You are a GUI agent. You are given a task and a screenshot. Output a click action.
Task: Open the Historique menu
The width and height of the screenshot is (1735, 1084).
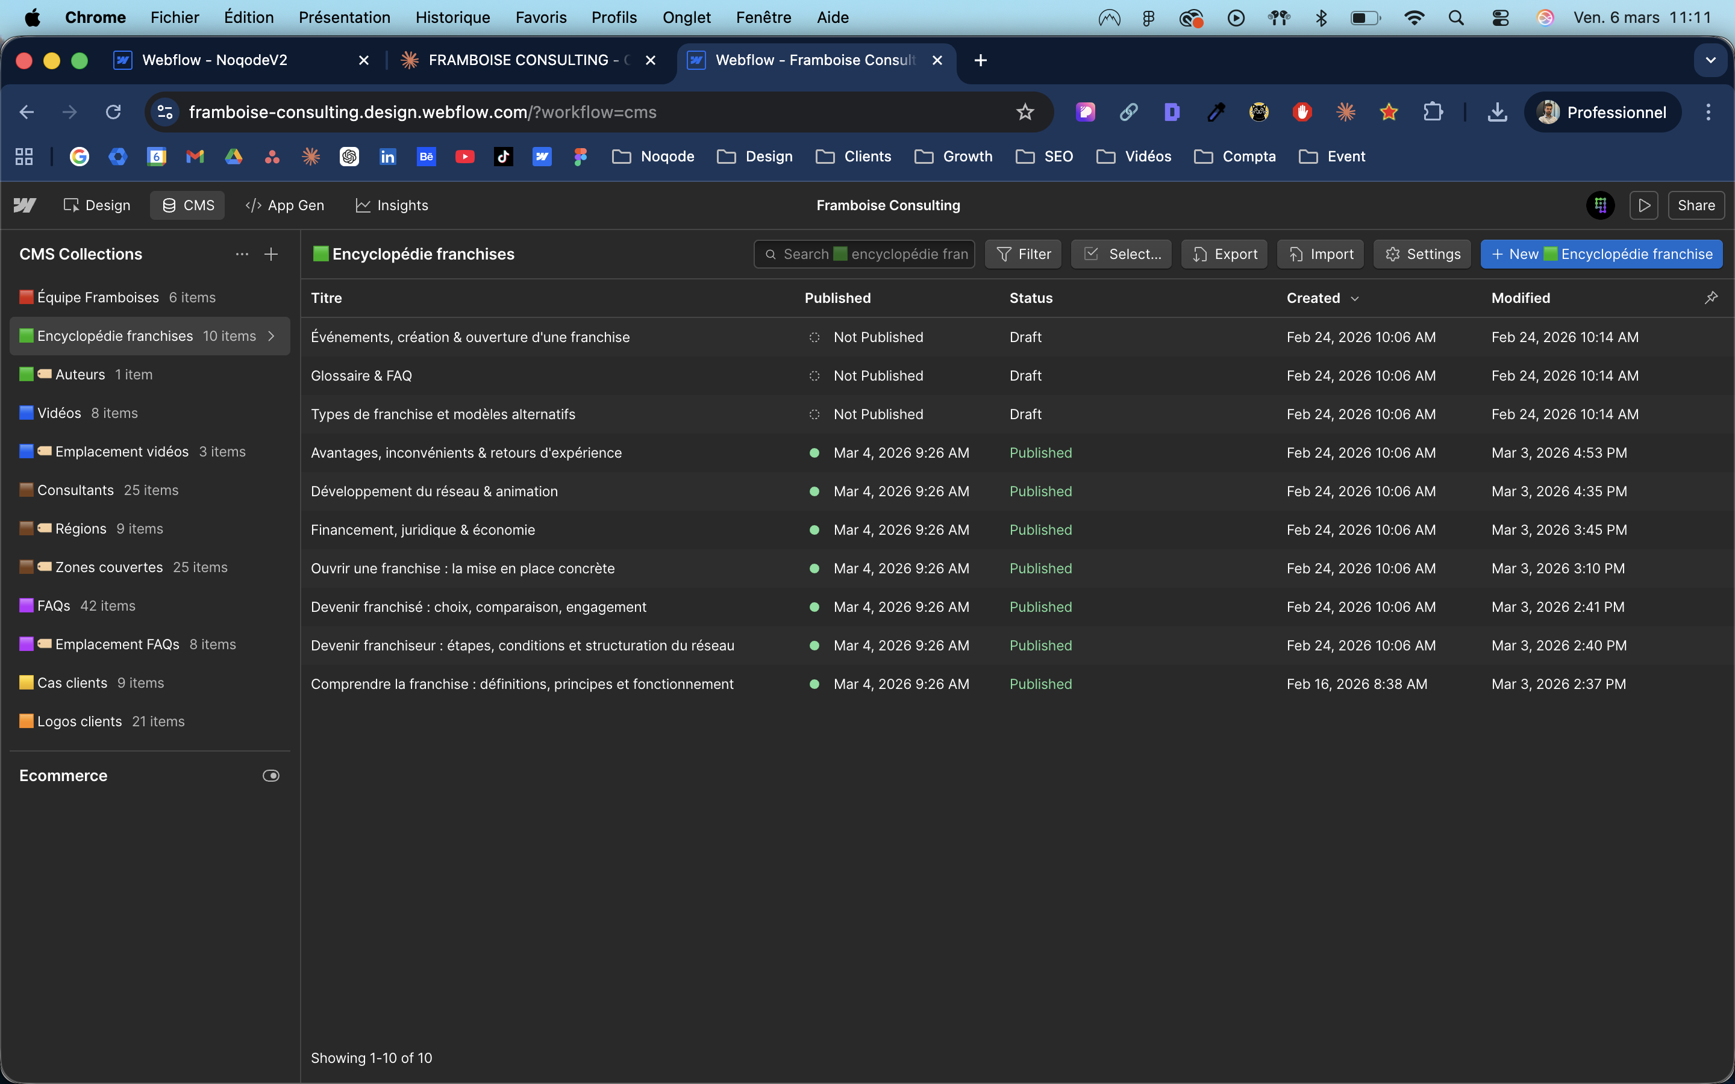pos(452,17)
